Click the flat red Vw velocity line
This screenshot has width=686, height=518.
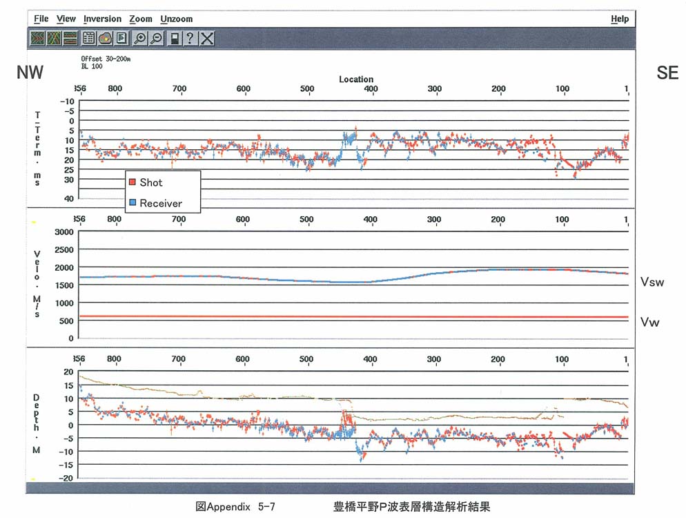click(353, 316)
